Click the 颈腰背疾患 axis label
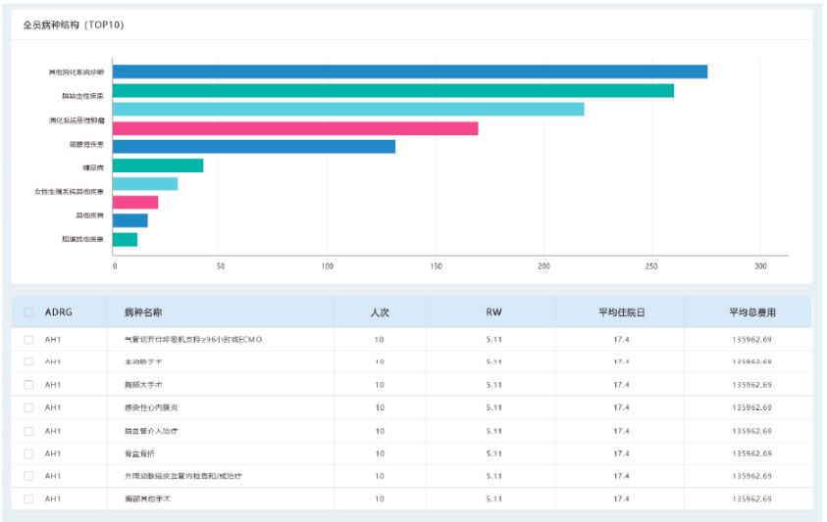 click(86, 144)
